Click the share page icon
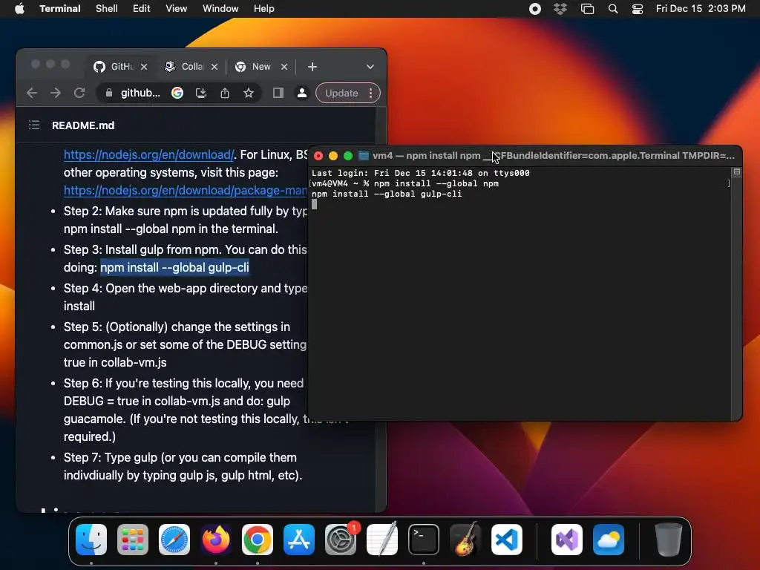The image size is (760, 570). click(225, 93)
